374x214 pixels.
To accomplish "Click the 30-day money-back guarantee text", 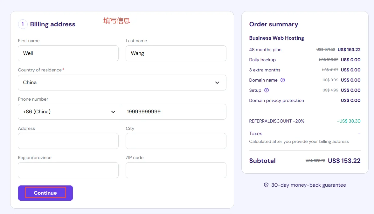I will pyautogui.click(x=308, y=185).
